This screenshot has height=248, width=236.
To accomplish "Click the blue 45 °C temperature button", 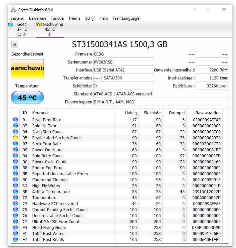I will [27, 98].
